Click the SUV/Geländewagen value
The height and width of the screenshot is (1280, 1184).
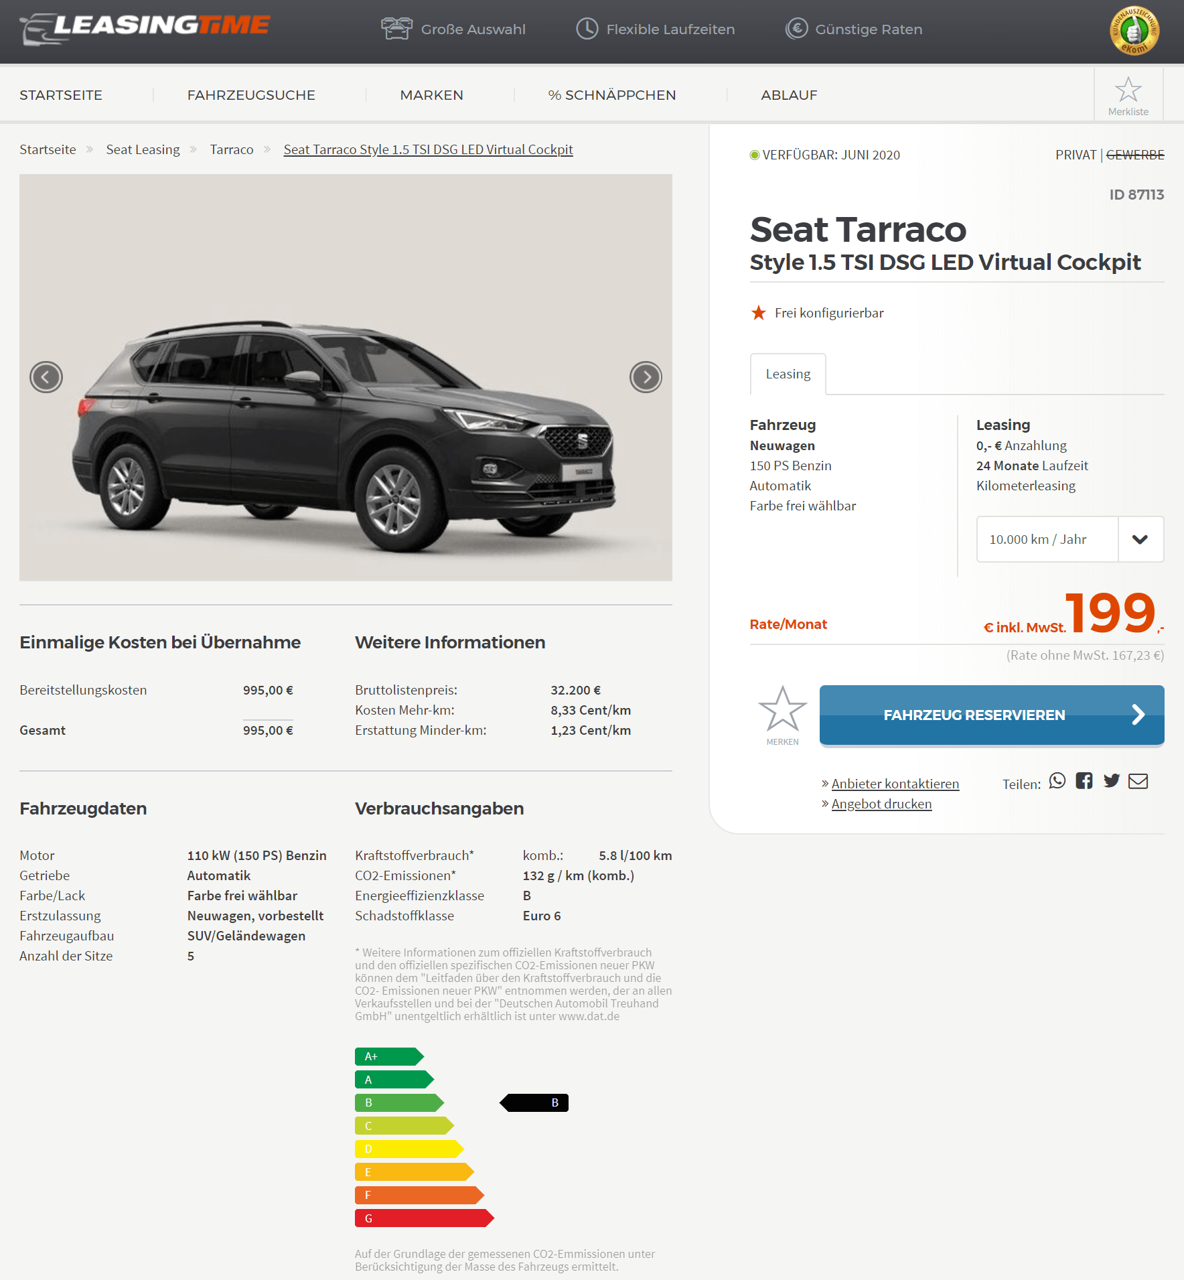point(246,936)
